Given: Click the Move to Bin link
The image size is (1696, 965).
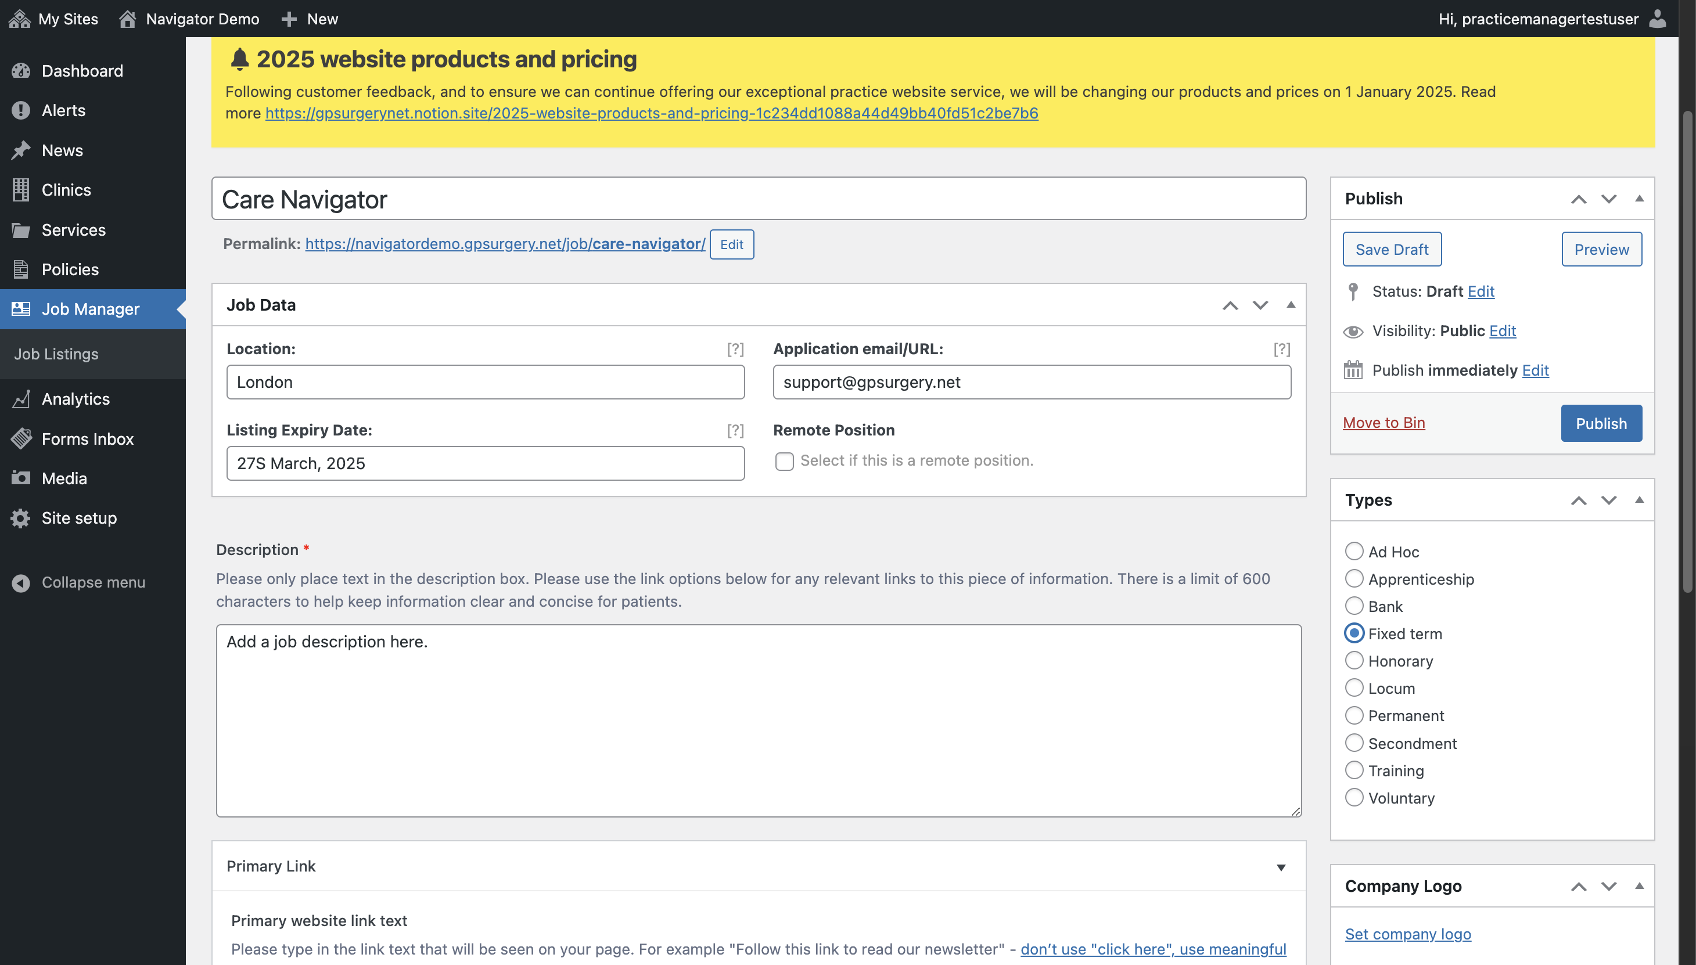Looking at the screenshot, I should pyautogui.click(x=1384, y=423).
